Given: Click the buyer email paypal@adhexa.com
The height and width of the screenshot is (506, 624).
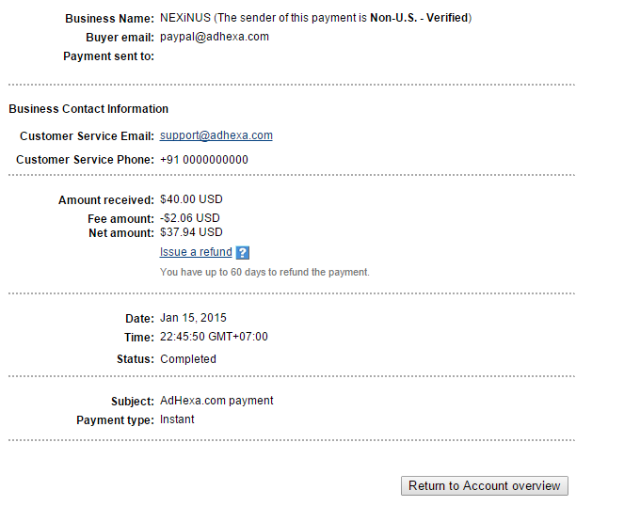Looking at the screenshot, I should coord(215,37).
